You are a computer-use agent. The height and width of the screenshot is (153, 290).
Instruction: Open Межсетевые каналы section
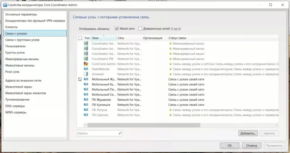tap(35, 65)
